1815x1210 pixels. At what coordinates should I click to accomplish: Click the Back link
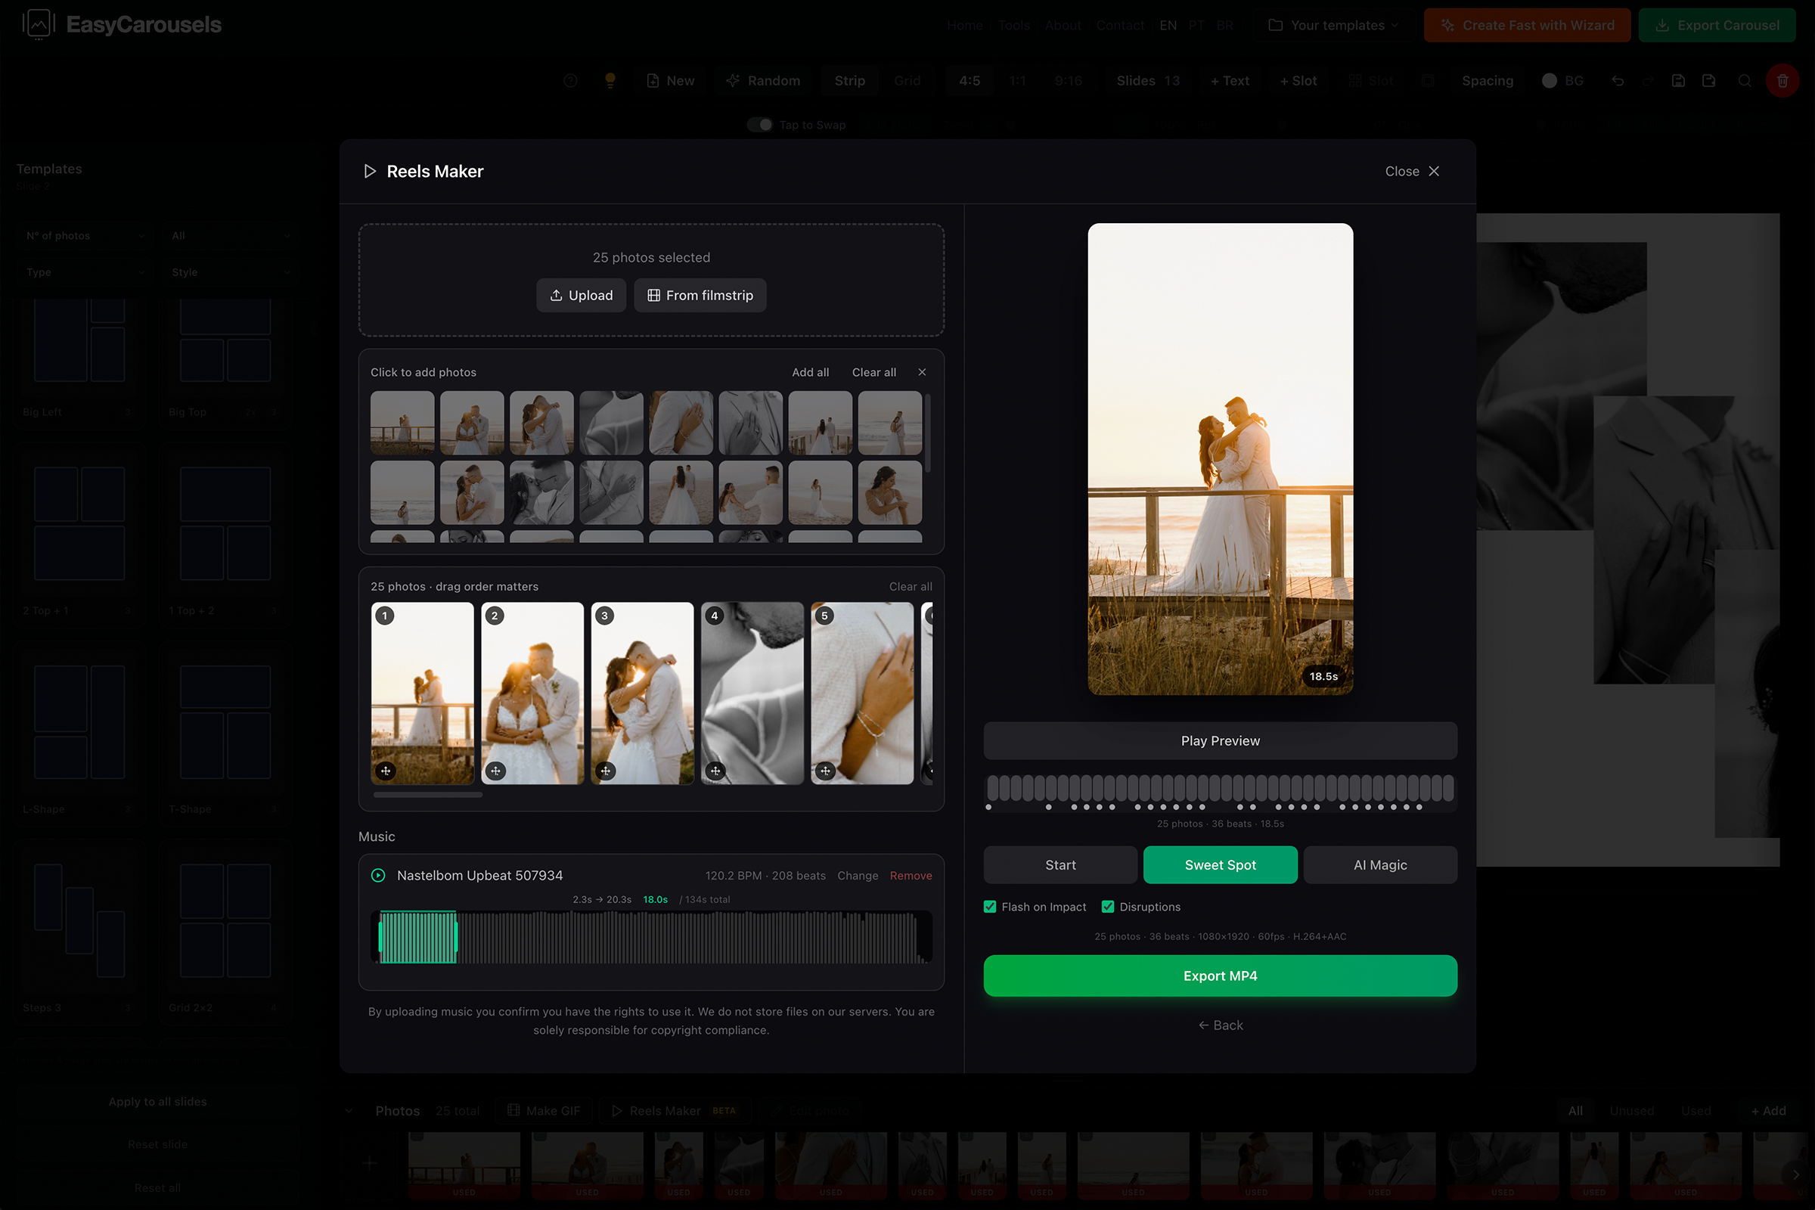(1220, 1025)
